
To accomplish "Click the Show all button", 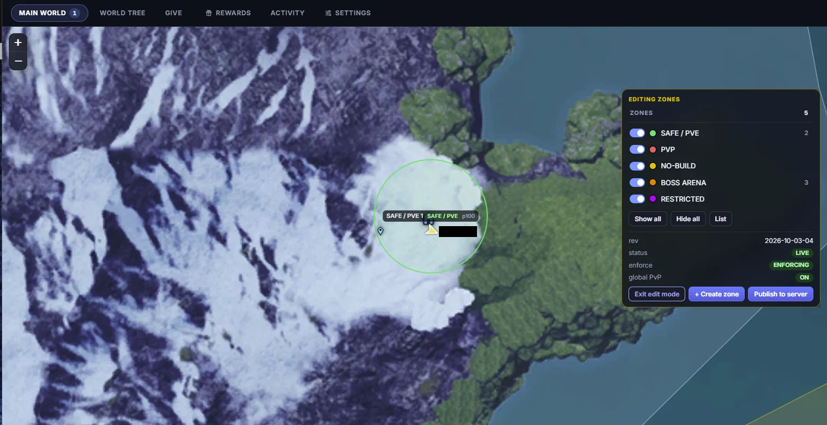I will point(648,218).
